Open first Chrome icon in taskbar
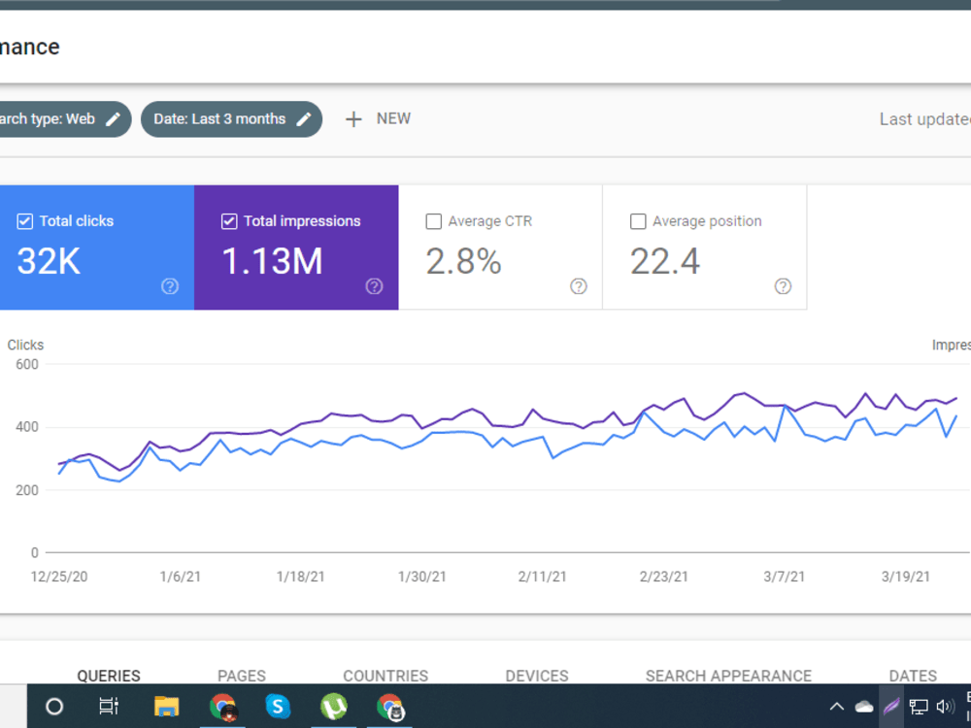 (222, 707)
